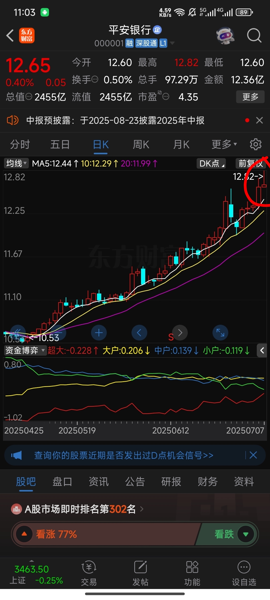
Task: Tap the 20250612 date axis label
Action: tap(171, 430)
